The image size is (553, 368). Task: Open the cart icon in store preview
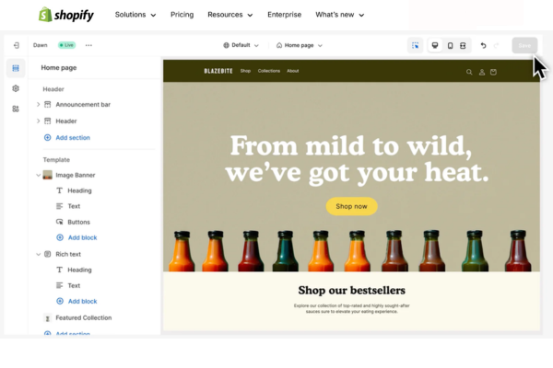click(x=493, y=72)
